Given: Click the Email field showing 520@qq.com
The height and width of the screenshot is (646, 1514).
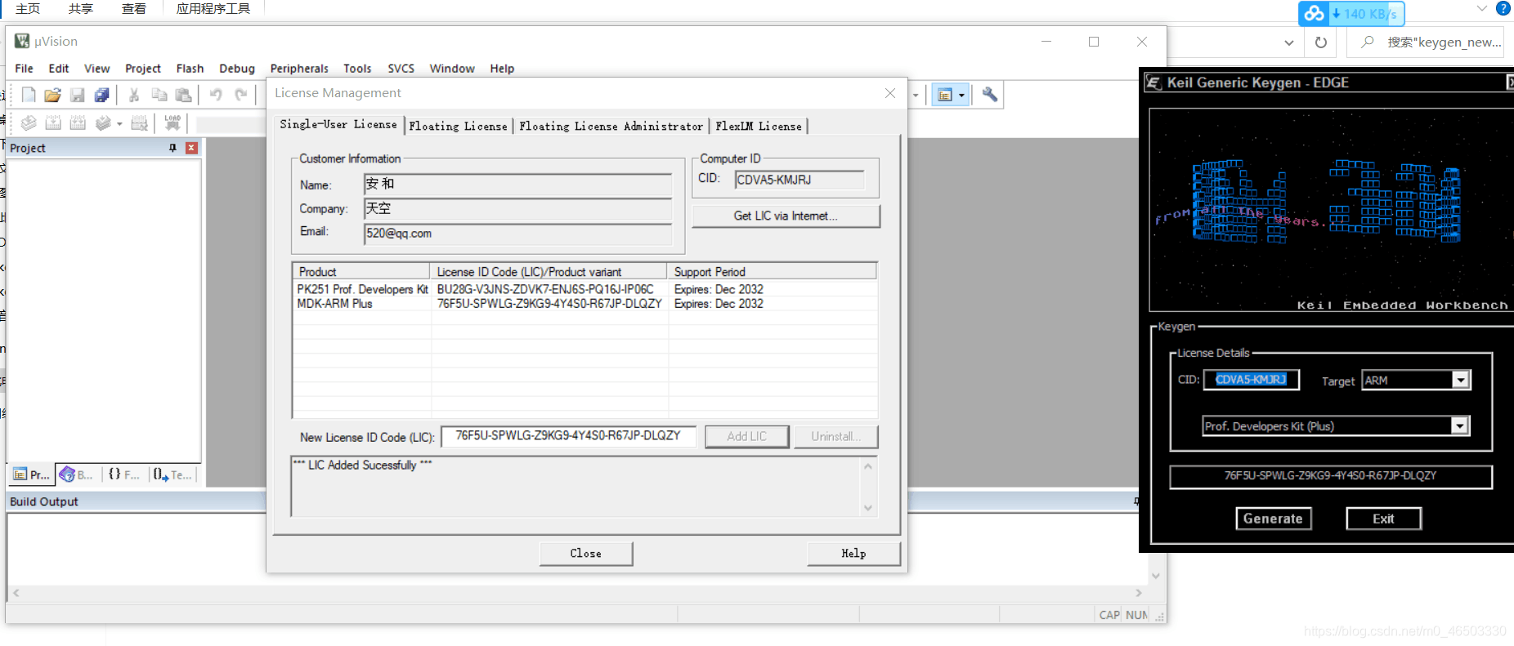Looking at the screenshot, I should pyautogui.click(x=517, y=234).
